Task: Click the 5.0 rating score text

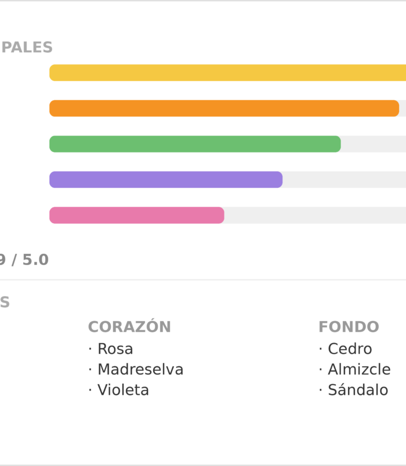Action: pos(35,260)
